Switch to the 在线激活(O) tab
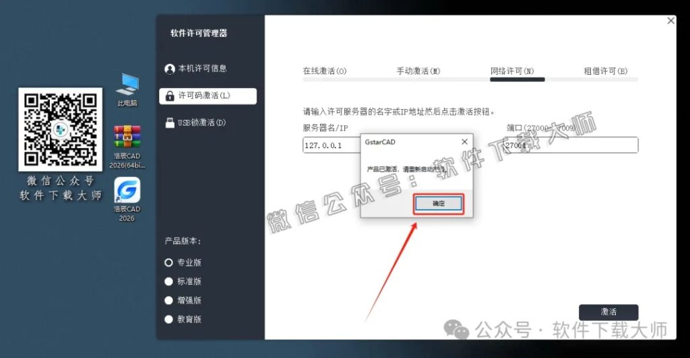This screenshot has width=690, height=358. tap(325, 71)
